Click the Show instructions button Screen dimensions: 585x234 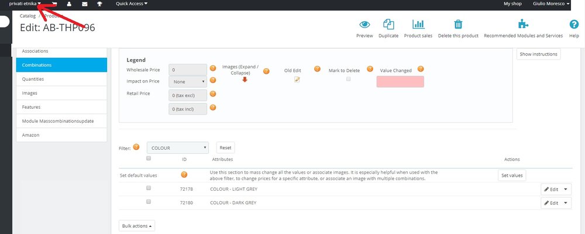538,54
